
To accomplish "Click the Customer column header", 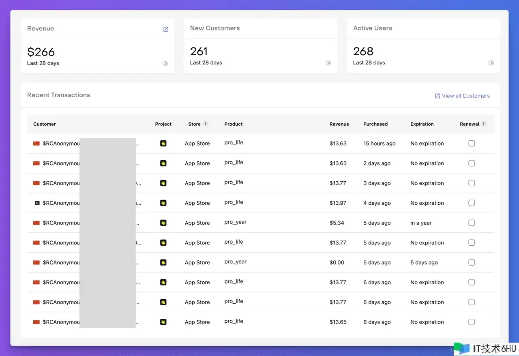I will tap(45, 124).
